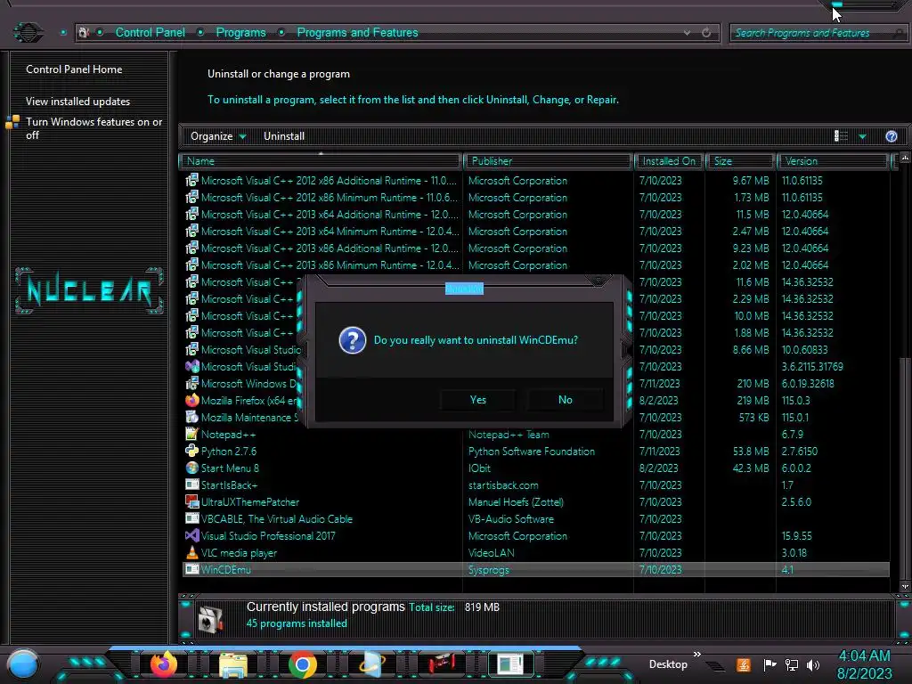This screenshot has height=684, width=912.
Task: Click the Uninstall toolbar button
Action: pos(284,136)
